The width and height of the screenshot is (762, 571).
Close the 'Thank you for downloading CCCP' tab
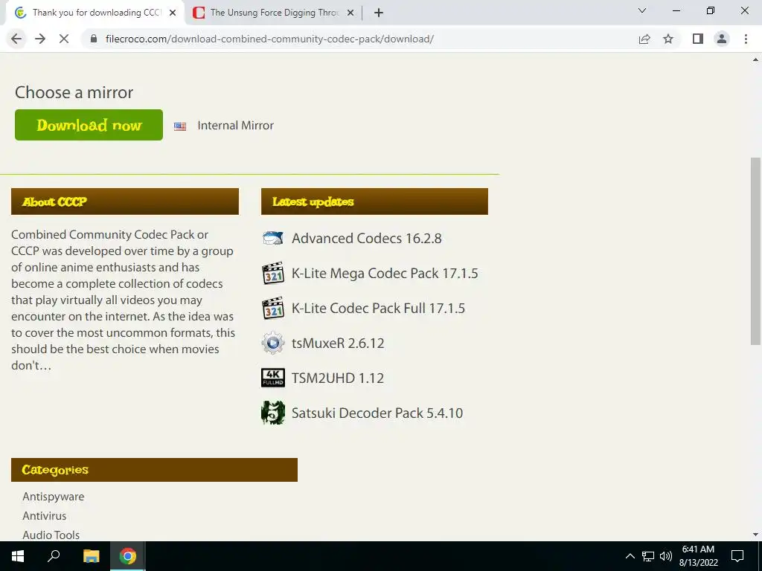[173, 13]
